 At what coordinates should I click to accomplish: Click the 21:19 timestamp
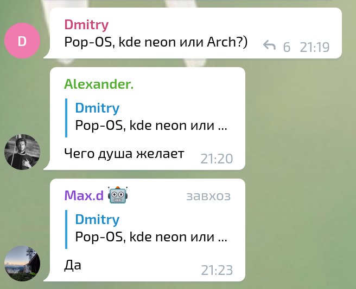(x=314, y=47)
